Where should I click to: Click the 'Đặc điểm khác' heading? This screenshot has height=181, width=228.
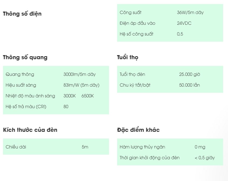(x=138, y=130)
